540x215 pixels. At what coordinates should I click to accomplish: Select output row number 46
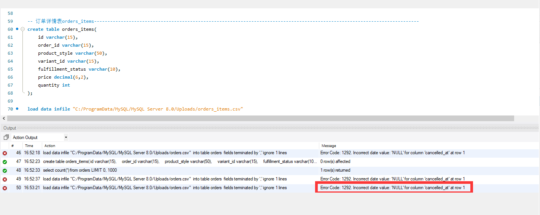point(19,153)
